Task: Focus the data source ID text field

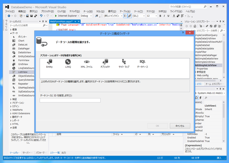Action: point(70,100)
